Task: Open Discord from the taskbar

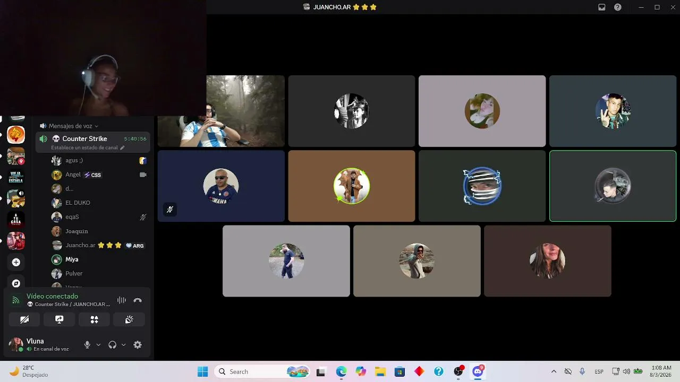Action: (x=478, y=372)
